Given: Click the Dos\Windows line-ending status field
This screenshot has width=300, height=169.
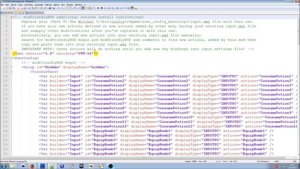Looking at the screenshot, I should (263, 161).
